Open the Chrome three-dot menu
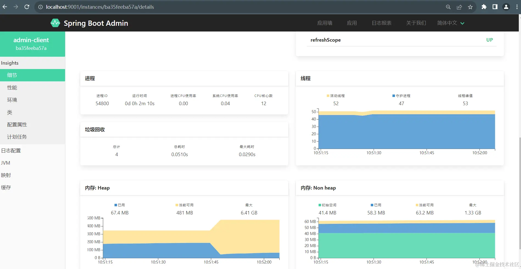521x269 pixels. [517, 7]
